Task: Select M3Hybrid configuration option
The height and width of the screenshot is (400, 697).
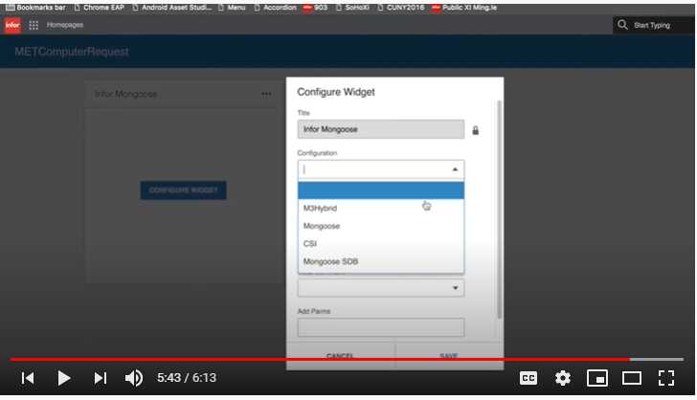Action: pos(381,208)
